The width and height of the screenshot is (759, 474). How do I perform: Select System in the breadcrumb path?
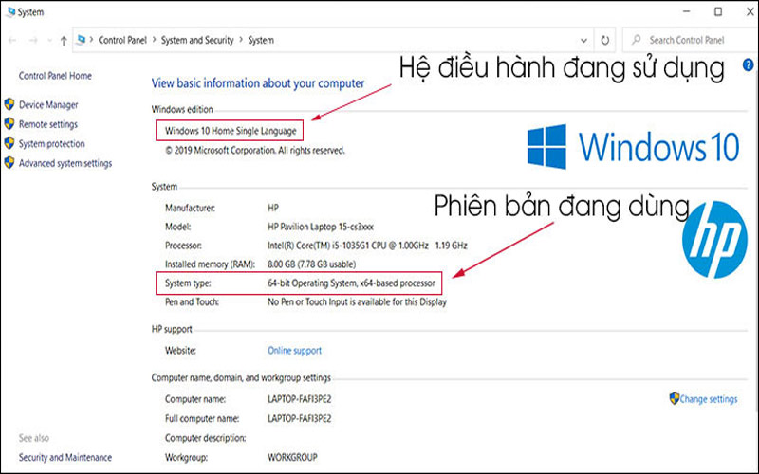[261, 40]
